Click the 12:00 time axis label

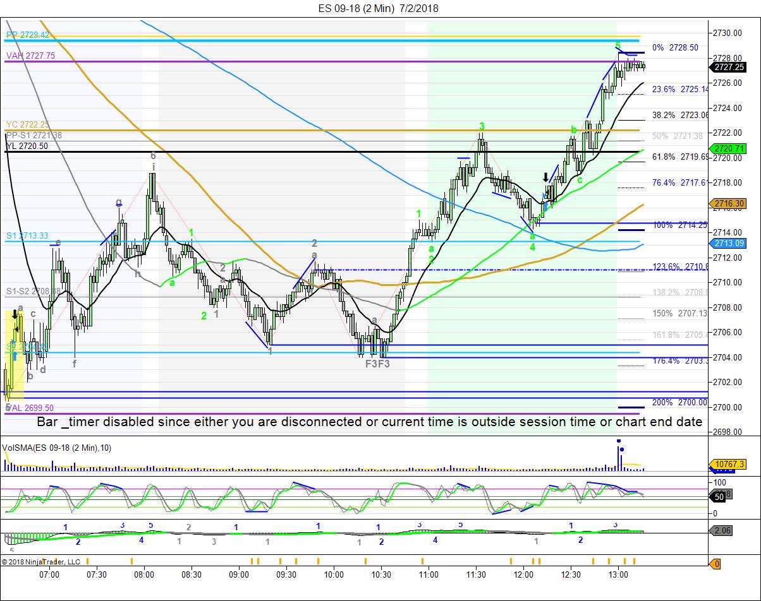click(x=523, y=574)
